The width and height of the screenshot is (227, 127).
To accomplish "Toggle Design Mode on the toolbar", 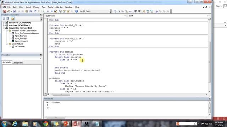I will coord(55,11).
